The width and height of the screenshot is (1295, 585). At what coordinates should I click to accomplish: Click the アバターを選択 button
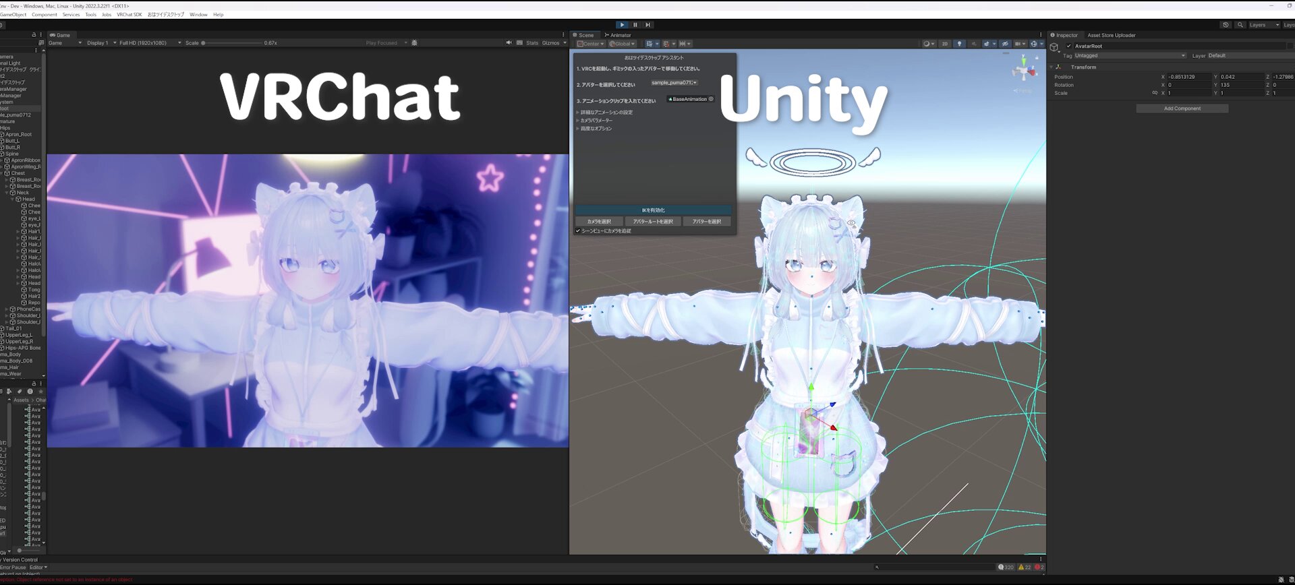tap(707, 222)
